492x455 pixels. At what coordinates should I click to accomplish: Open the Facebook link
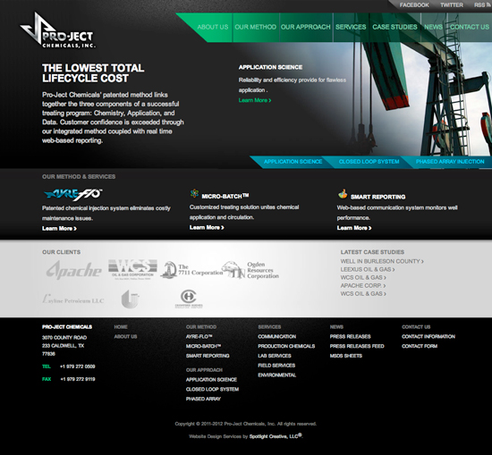(x=414, y=5)
